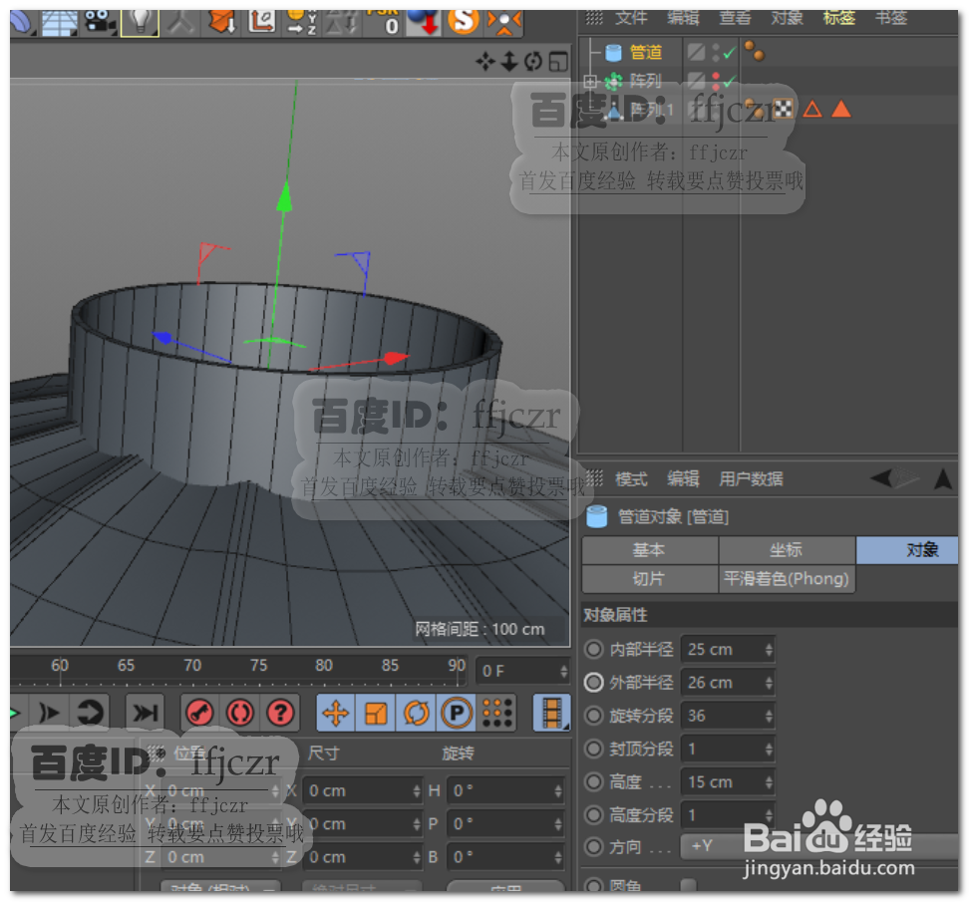Click the Phong tag on 管道 row
Image resolution: width=969 pixels, height=902 pixels.
755,51
